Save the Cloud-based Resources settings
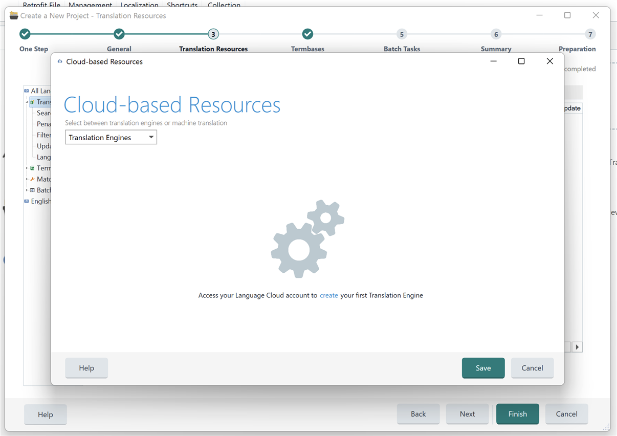Viewport: 617px width, 436px height. [x=482, y=368]
